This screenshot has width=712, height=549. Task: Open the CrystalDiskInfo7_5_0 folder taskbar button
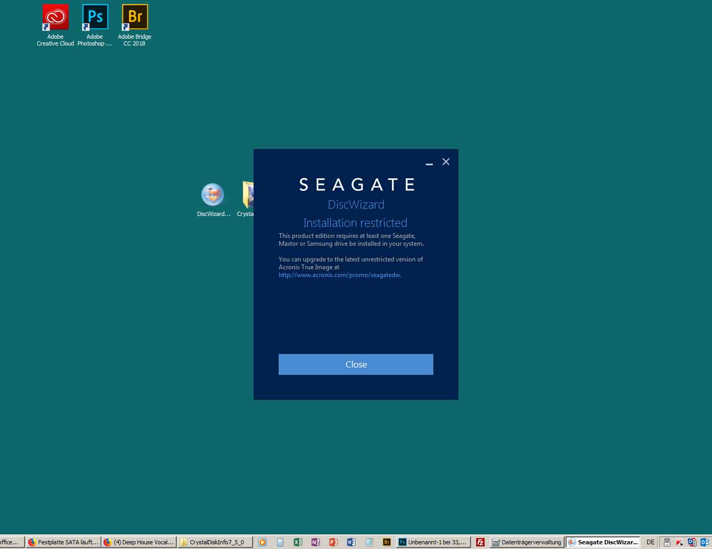tap(215, 542)
